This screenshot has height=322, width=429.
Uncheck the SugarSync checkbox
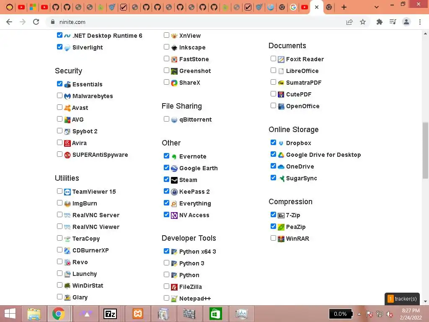click(273, 178)
